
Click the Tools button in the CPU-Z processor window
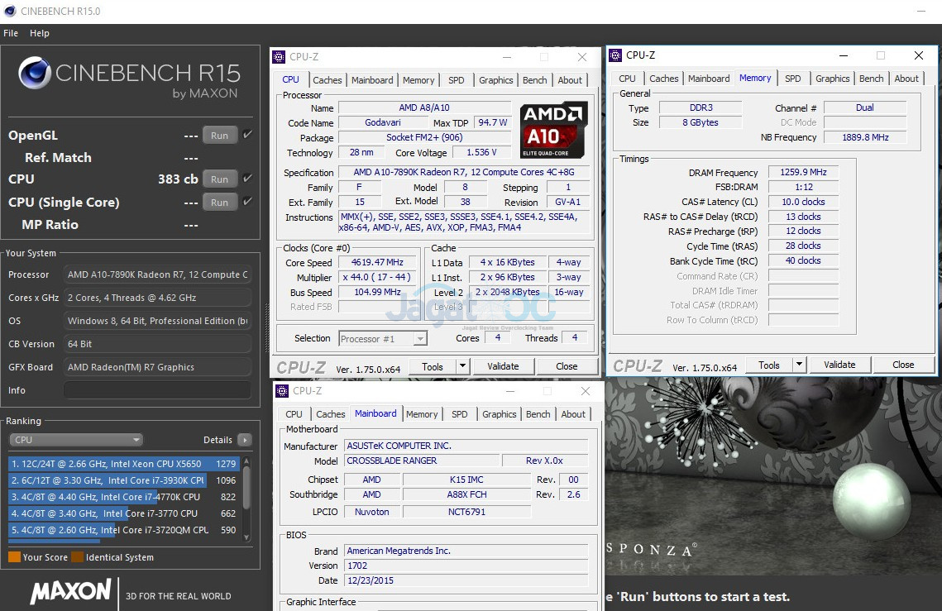(x=432, y=366)
